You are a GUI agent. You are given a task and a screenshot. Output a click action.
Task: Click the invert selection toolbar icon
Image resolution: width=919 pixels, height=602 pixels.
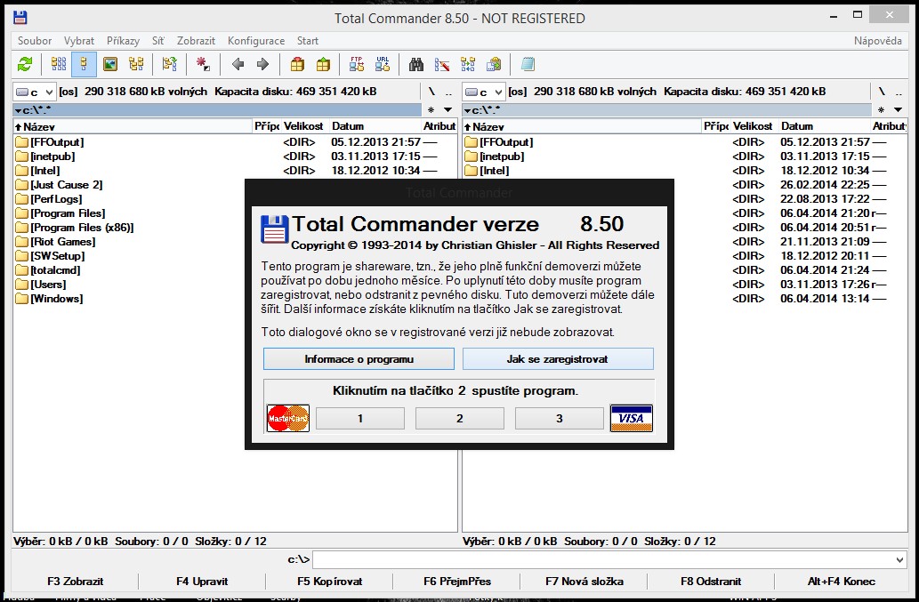[169, 64]
